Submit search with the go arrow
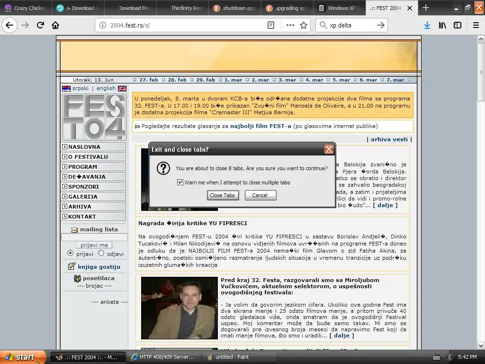The width and height of the screenshot is (485, 364). (381, 25)
